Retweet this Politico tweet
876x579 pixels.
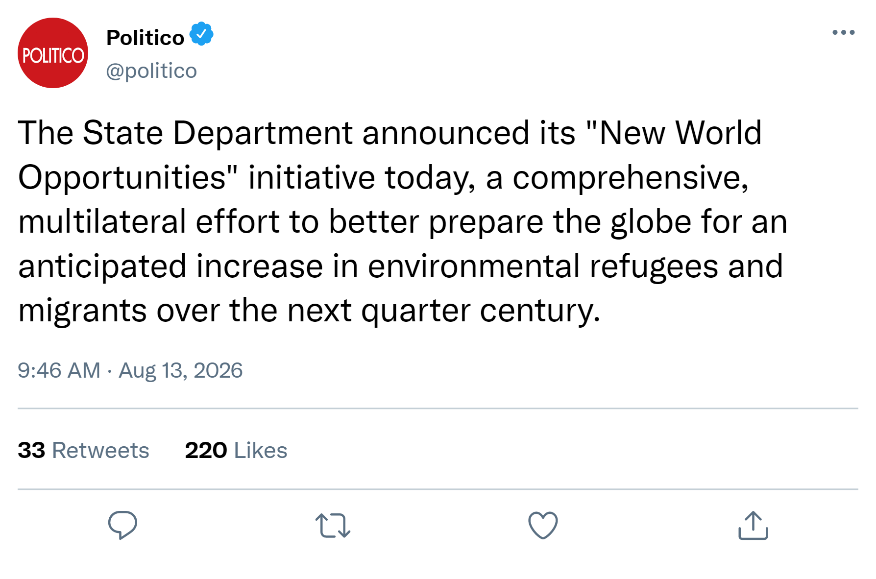point(333,525)
